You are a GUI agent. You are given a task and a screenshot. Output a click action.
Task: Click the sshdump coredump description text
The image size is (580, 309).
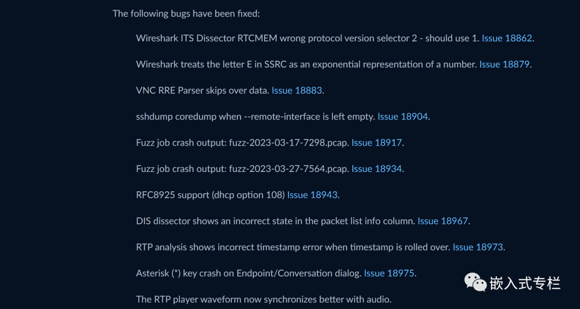(x=256, y=117)
